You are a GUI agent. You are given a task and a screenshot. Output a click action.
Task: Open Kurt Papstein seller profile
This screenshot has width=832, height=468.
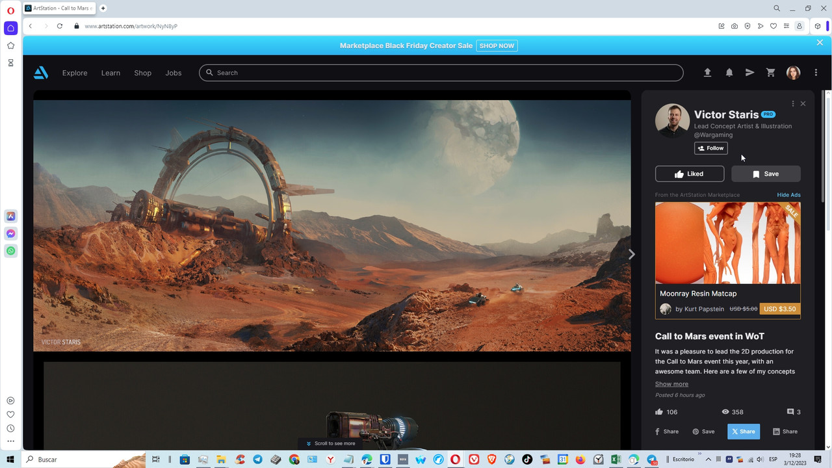[x=699, y=309]
